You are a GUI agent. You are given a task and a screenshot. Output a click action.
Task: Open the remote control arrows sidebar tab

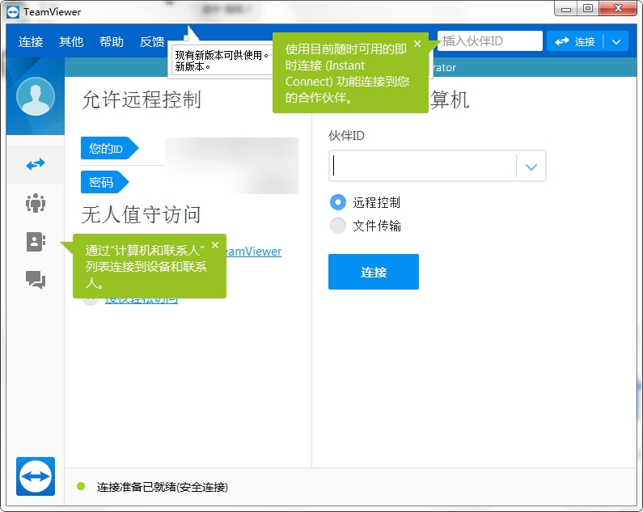coord(36,164)
